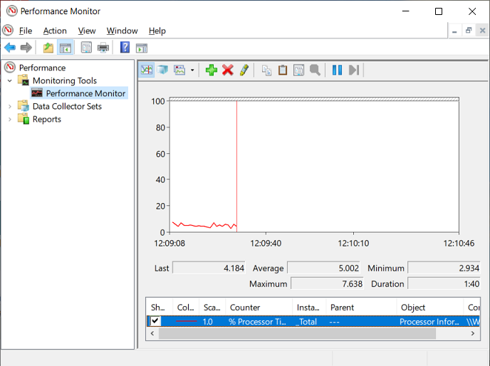Viewport: 490px width, 366px height.
Task: Click the View Log Data icon
Action: [163, 70]
